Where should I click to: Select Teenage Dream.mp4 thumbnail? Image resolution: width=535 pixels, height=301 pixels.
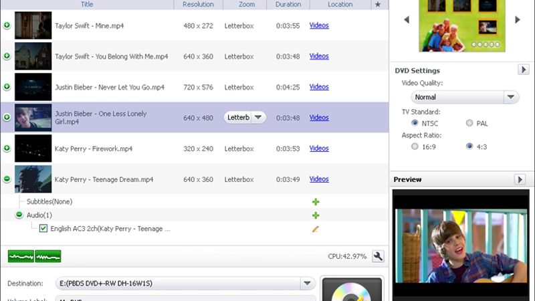33,179
